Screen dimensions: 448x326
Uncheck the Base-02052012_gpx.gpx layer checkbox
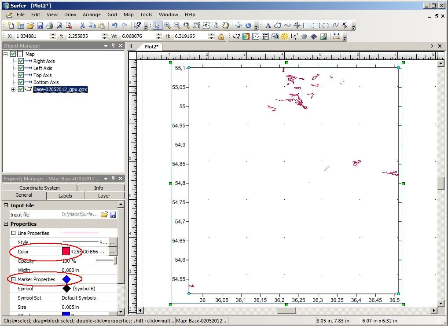(21, 89)
